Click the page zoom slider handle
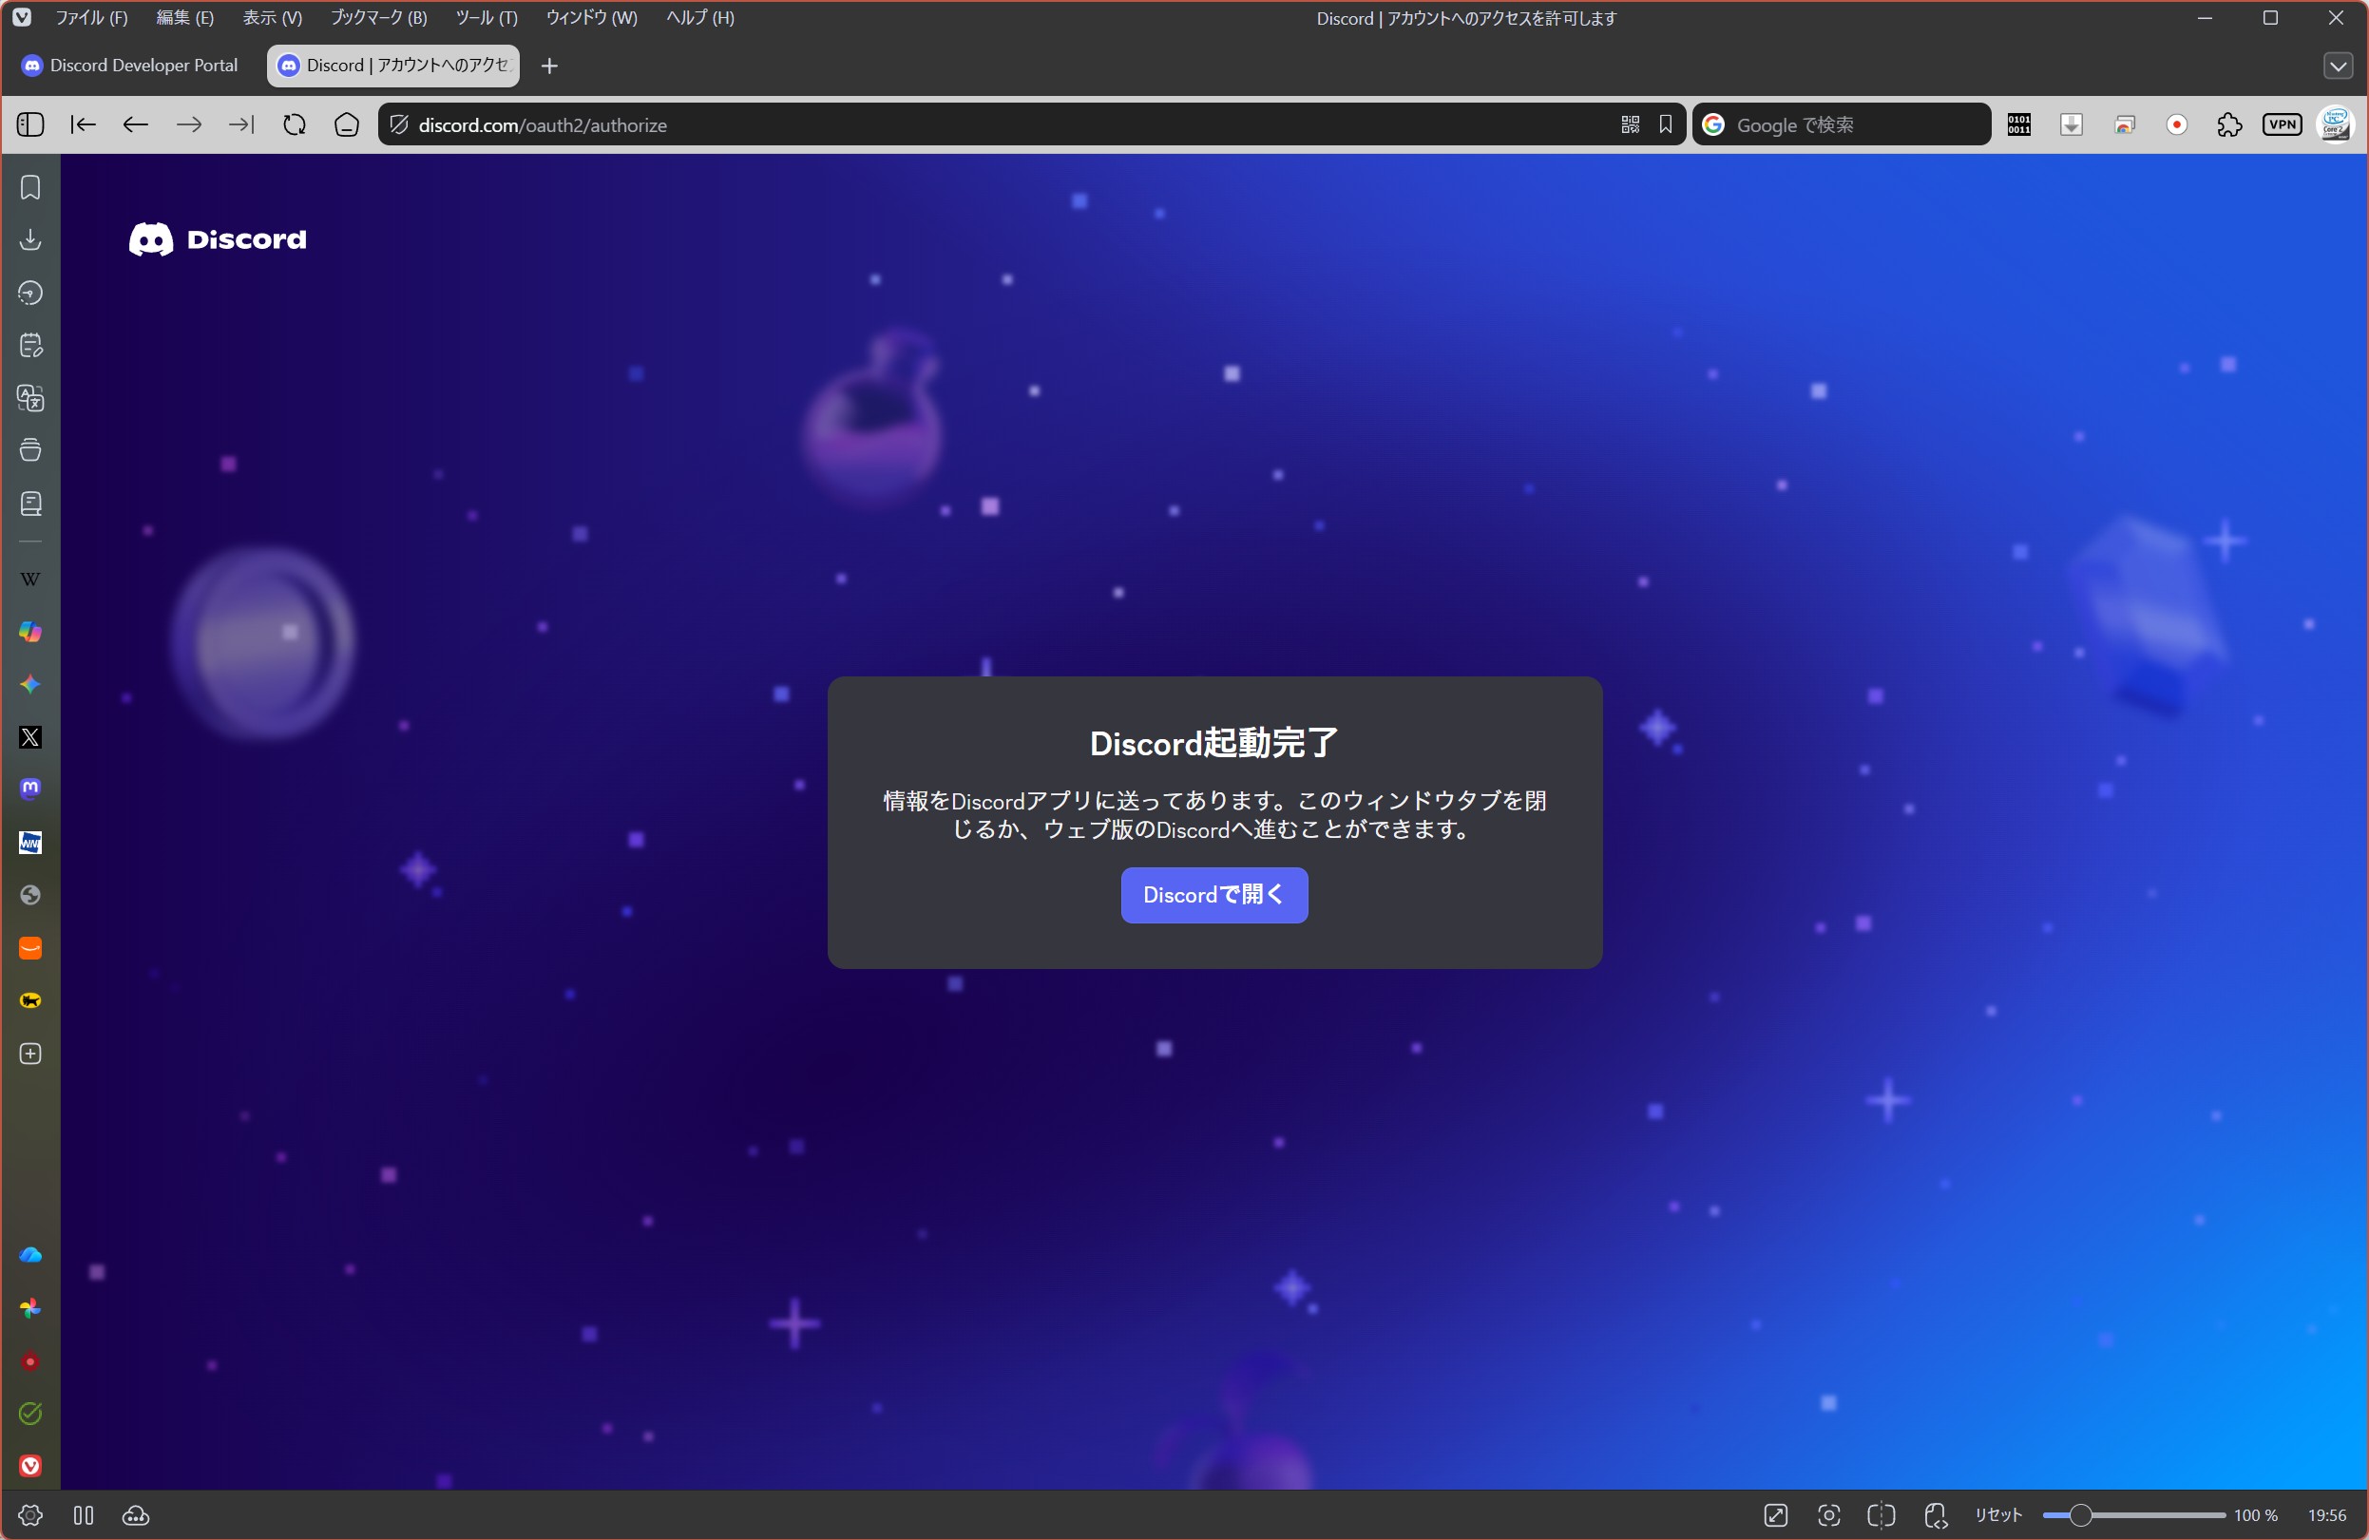This screenshot has width=2369, height=1540. click(x=2079, y=1515)
